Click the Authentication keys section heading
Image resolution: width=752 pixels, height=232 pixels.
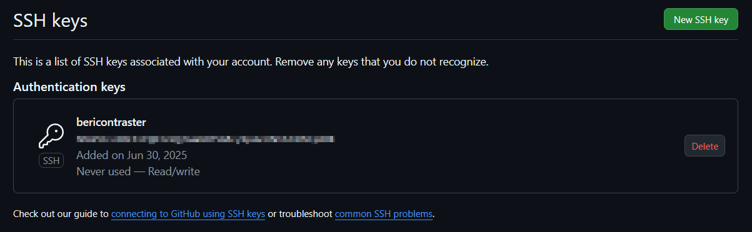pos(69,87)
